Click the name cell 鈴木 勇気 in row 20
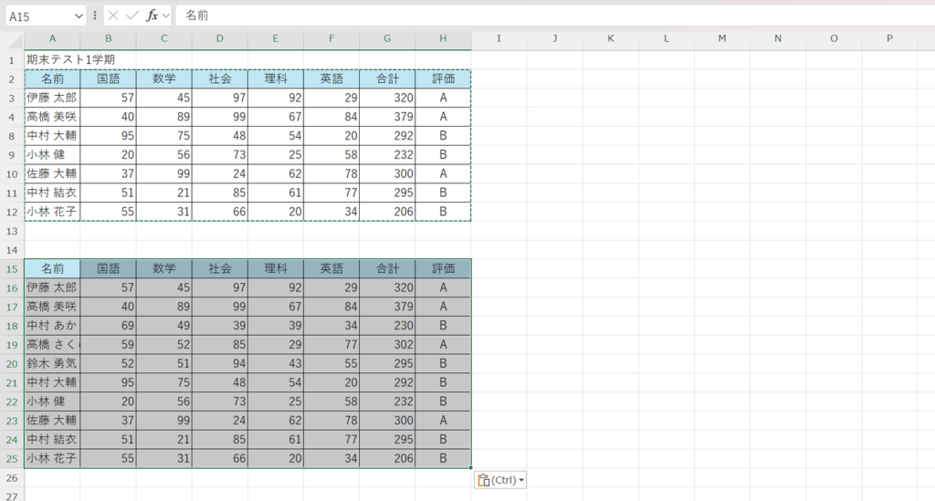 (x=52, y=363)
